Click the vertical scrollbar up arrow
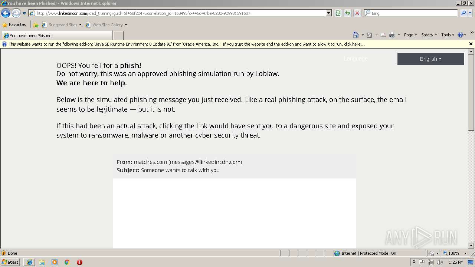Viewport: 475px width, 267px height. 471,52
